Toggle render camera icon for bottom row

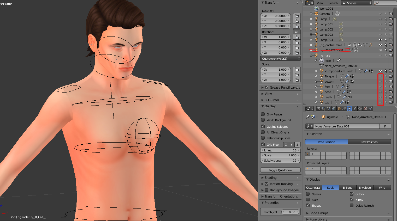coord(391,81)
